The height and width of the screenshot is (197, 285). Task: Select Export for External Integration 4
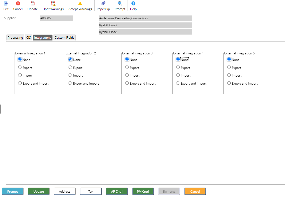[178, 67]
